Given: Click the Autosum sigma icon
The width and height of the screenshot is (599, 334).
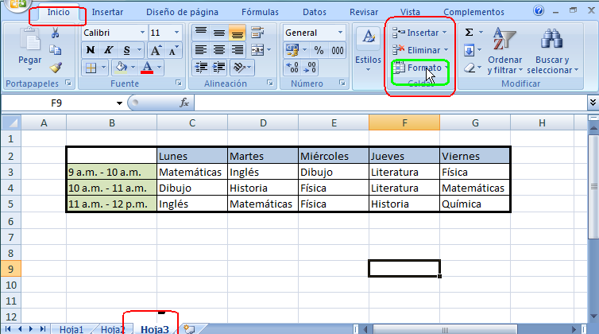Looking at the screenshot, I should tap(470, 33).
